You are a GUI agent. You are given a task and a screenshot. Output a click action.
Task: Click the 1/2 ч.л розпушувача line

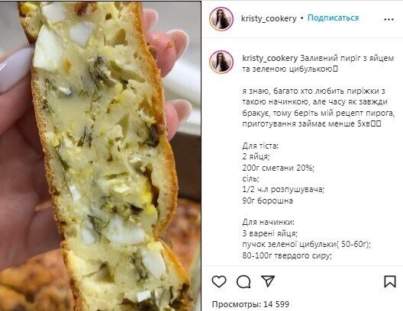283,189
